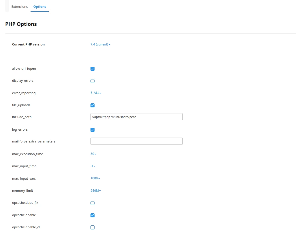
Task: Click the mail.force_extra_parameters input field
Action: (136, 141)
